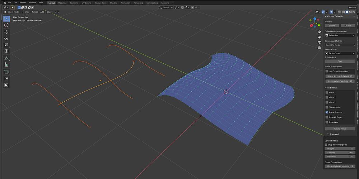
Task: Pick the Scale tool
Action: [x=6, y=45]
